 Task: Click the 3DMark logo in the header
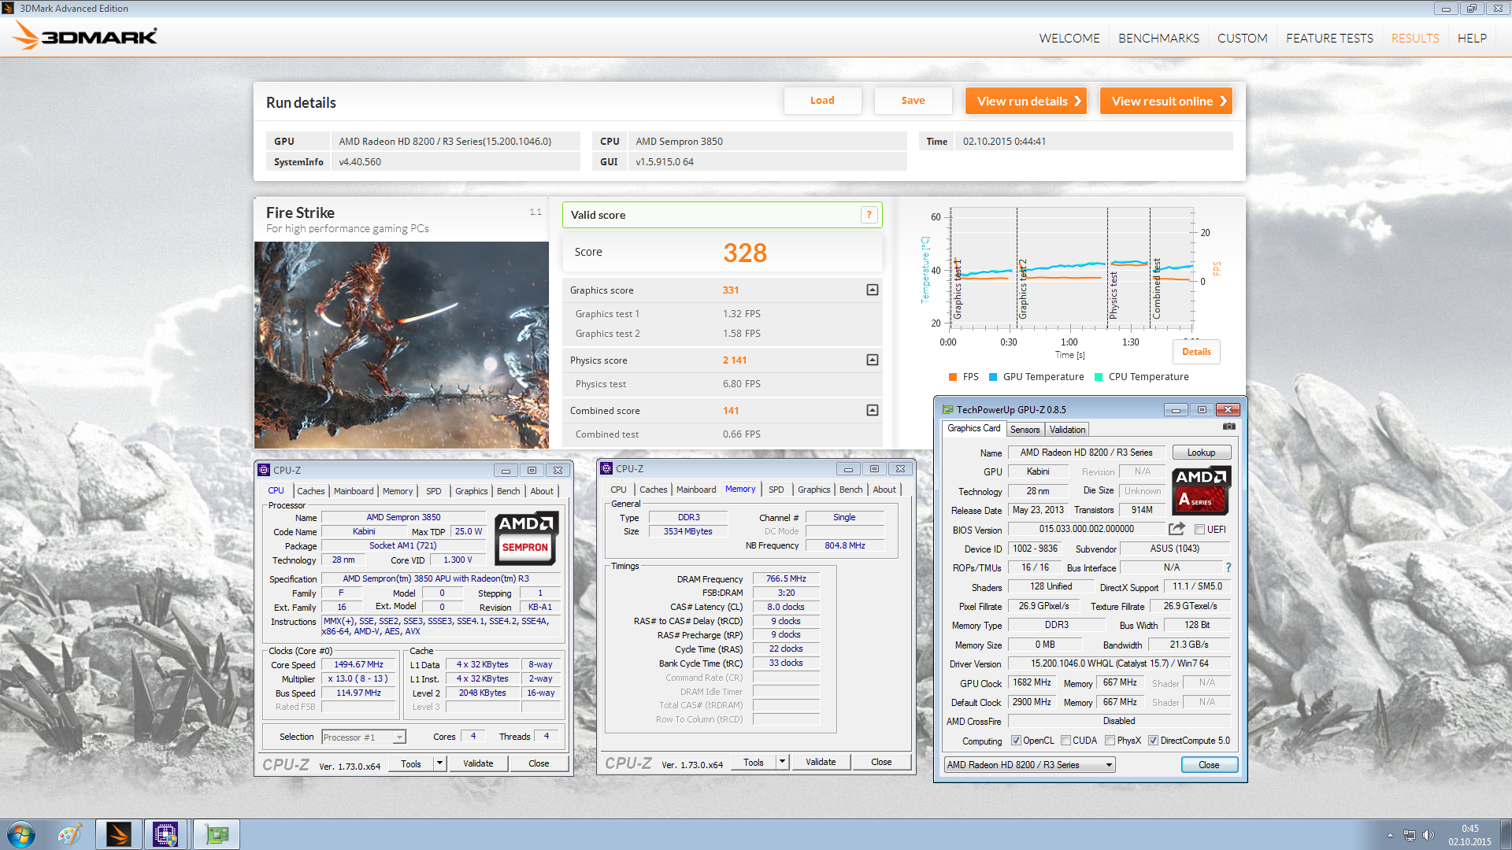[x=85, y=36]
